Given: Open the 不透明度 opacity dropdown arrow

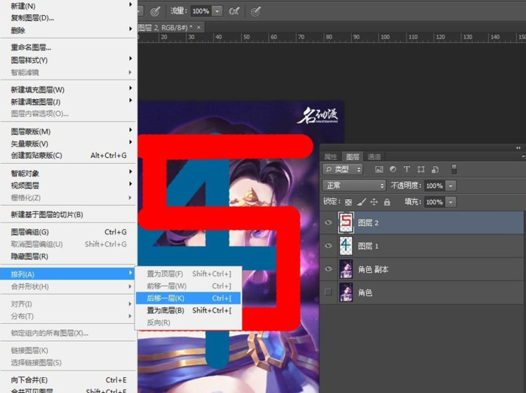Looking at the screenshot, I should click(450, 186).
